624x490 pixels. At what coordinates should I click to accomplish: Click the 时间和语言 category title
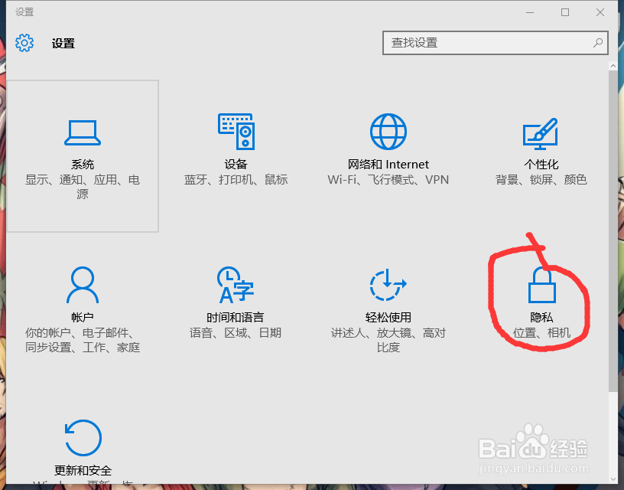coord(236,317)
